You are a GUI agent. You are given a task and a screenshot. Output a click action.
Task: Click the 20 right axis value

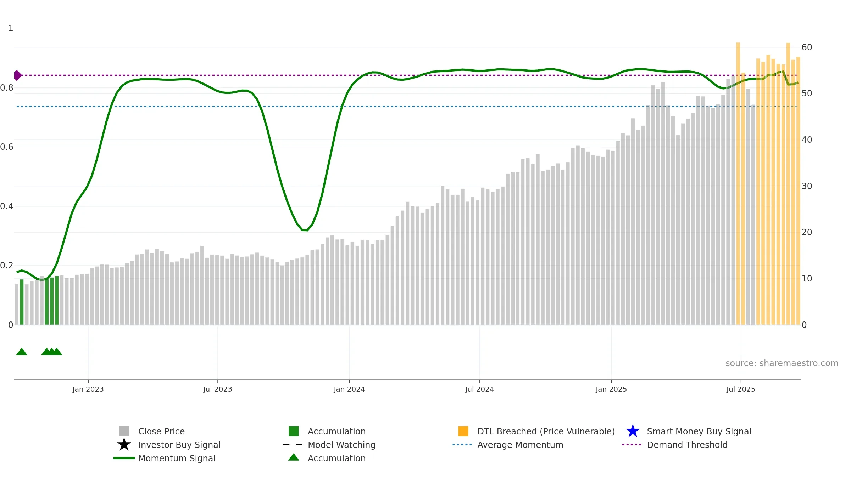tap(807, 232)
